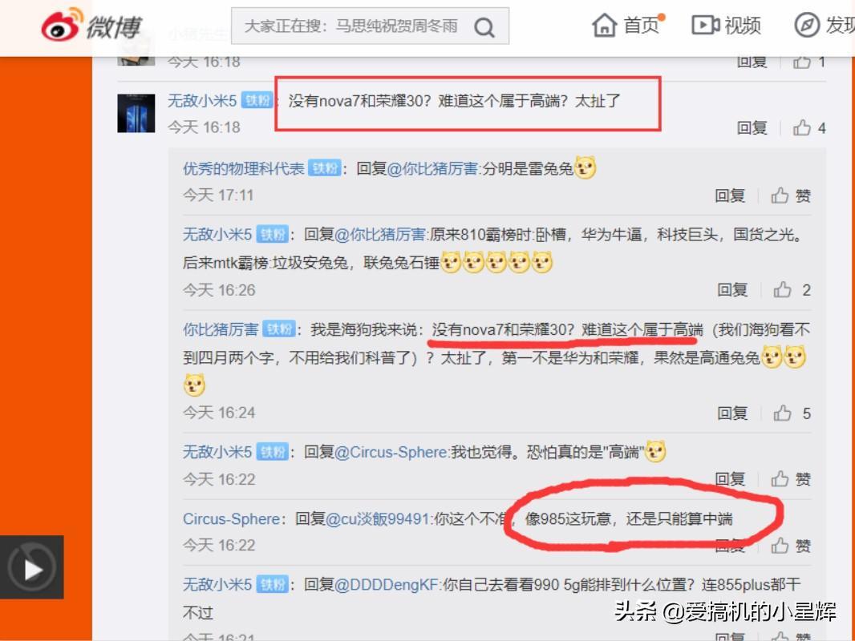Open the 发现 compass icon
This screenshot has width=855, height=641.
coord(806,25)
